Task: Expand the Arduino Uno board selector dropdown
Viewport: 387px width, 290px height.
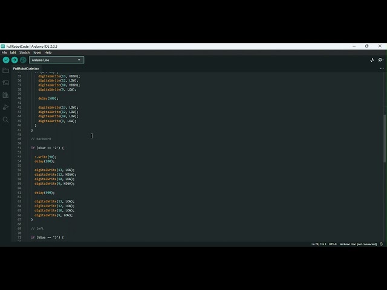Action: (x=57, y=60)
